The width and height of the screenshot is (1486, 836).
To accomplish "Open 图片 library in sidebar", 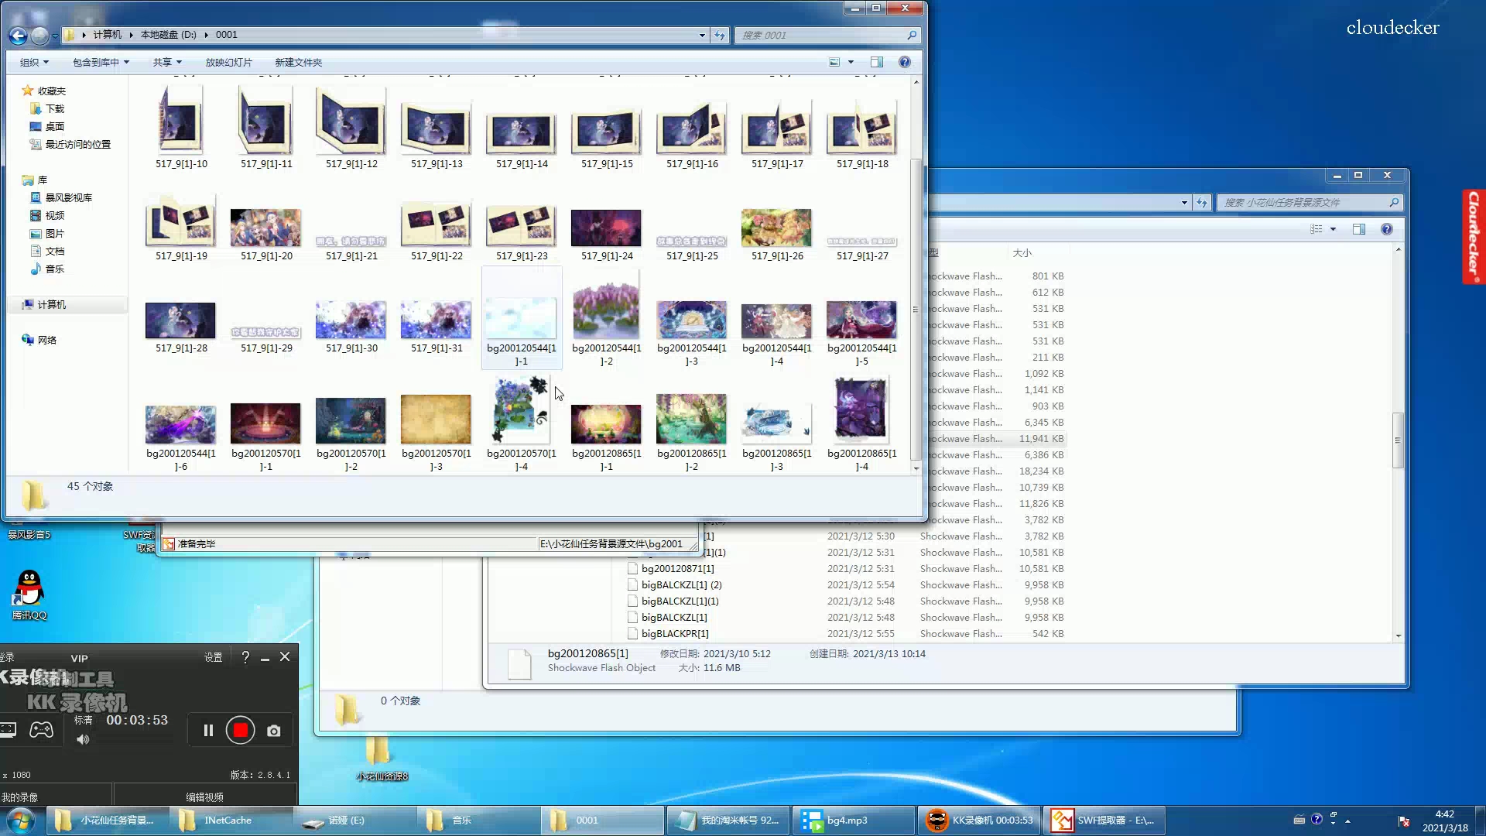I will point(54,233).
